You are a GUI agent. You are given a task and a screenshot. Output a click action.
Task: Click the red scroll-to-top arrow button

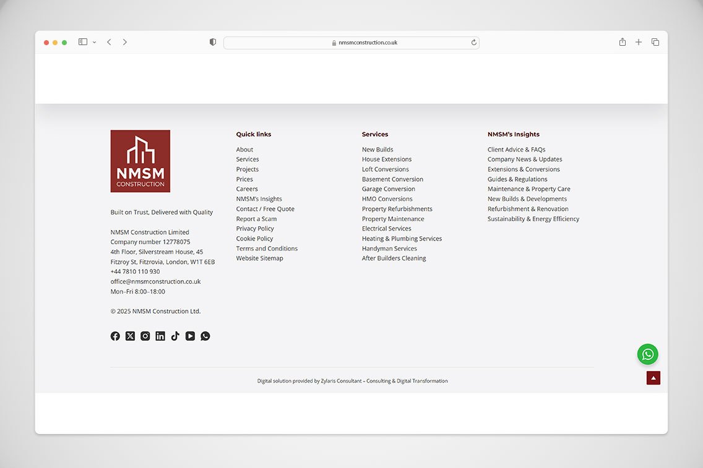click(x=653, y=378)
